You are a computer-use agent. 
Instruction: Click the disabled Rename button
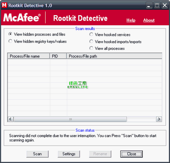(100, 154)
